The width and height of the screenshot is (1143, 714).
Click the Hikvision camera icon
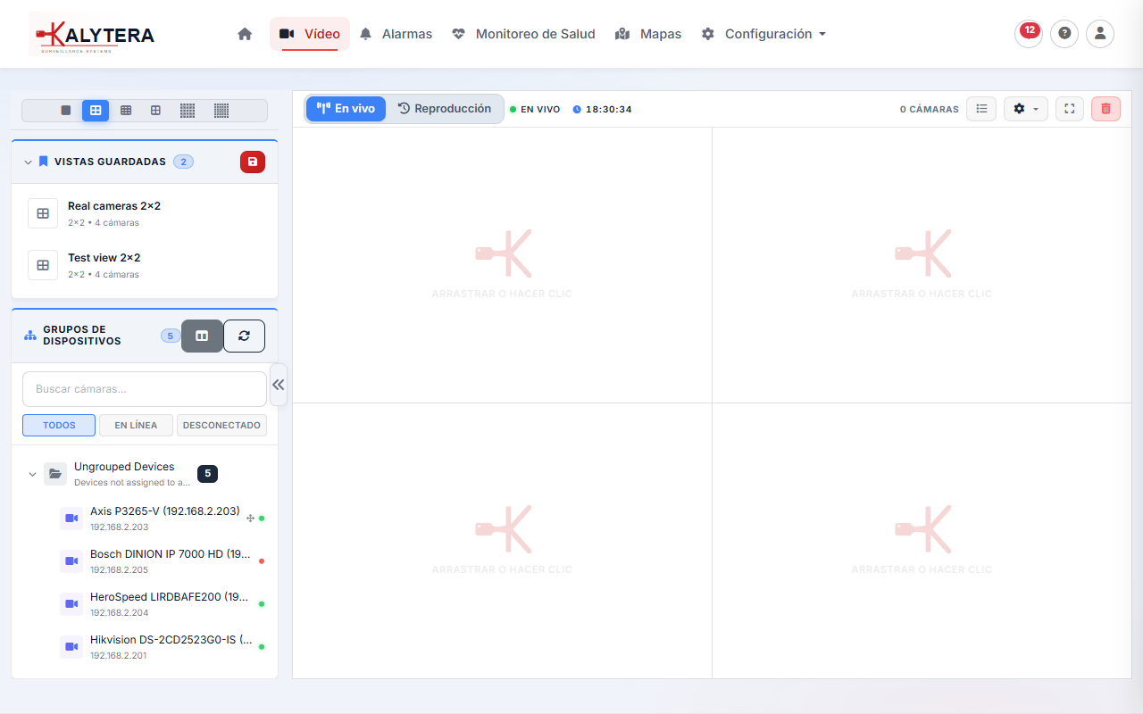click(71, 647)
